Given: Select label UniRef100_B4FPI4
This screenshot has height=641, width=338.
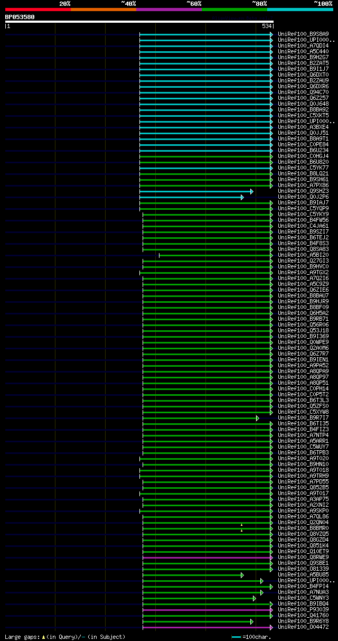Looking at the screenshot, I should pyautogui.click(x=303, y=587).
